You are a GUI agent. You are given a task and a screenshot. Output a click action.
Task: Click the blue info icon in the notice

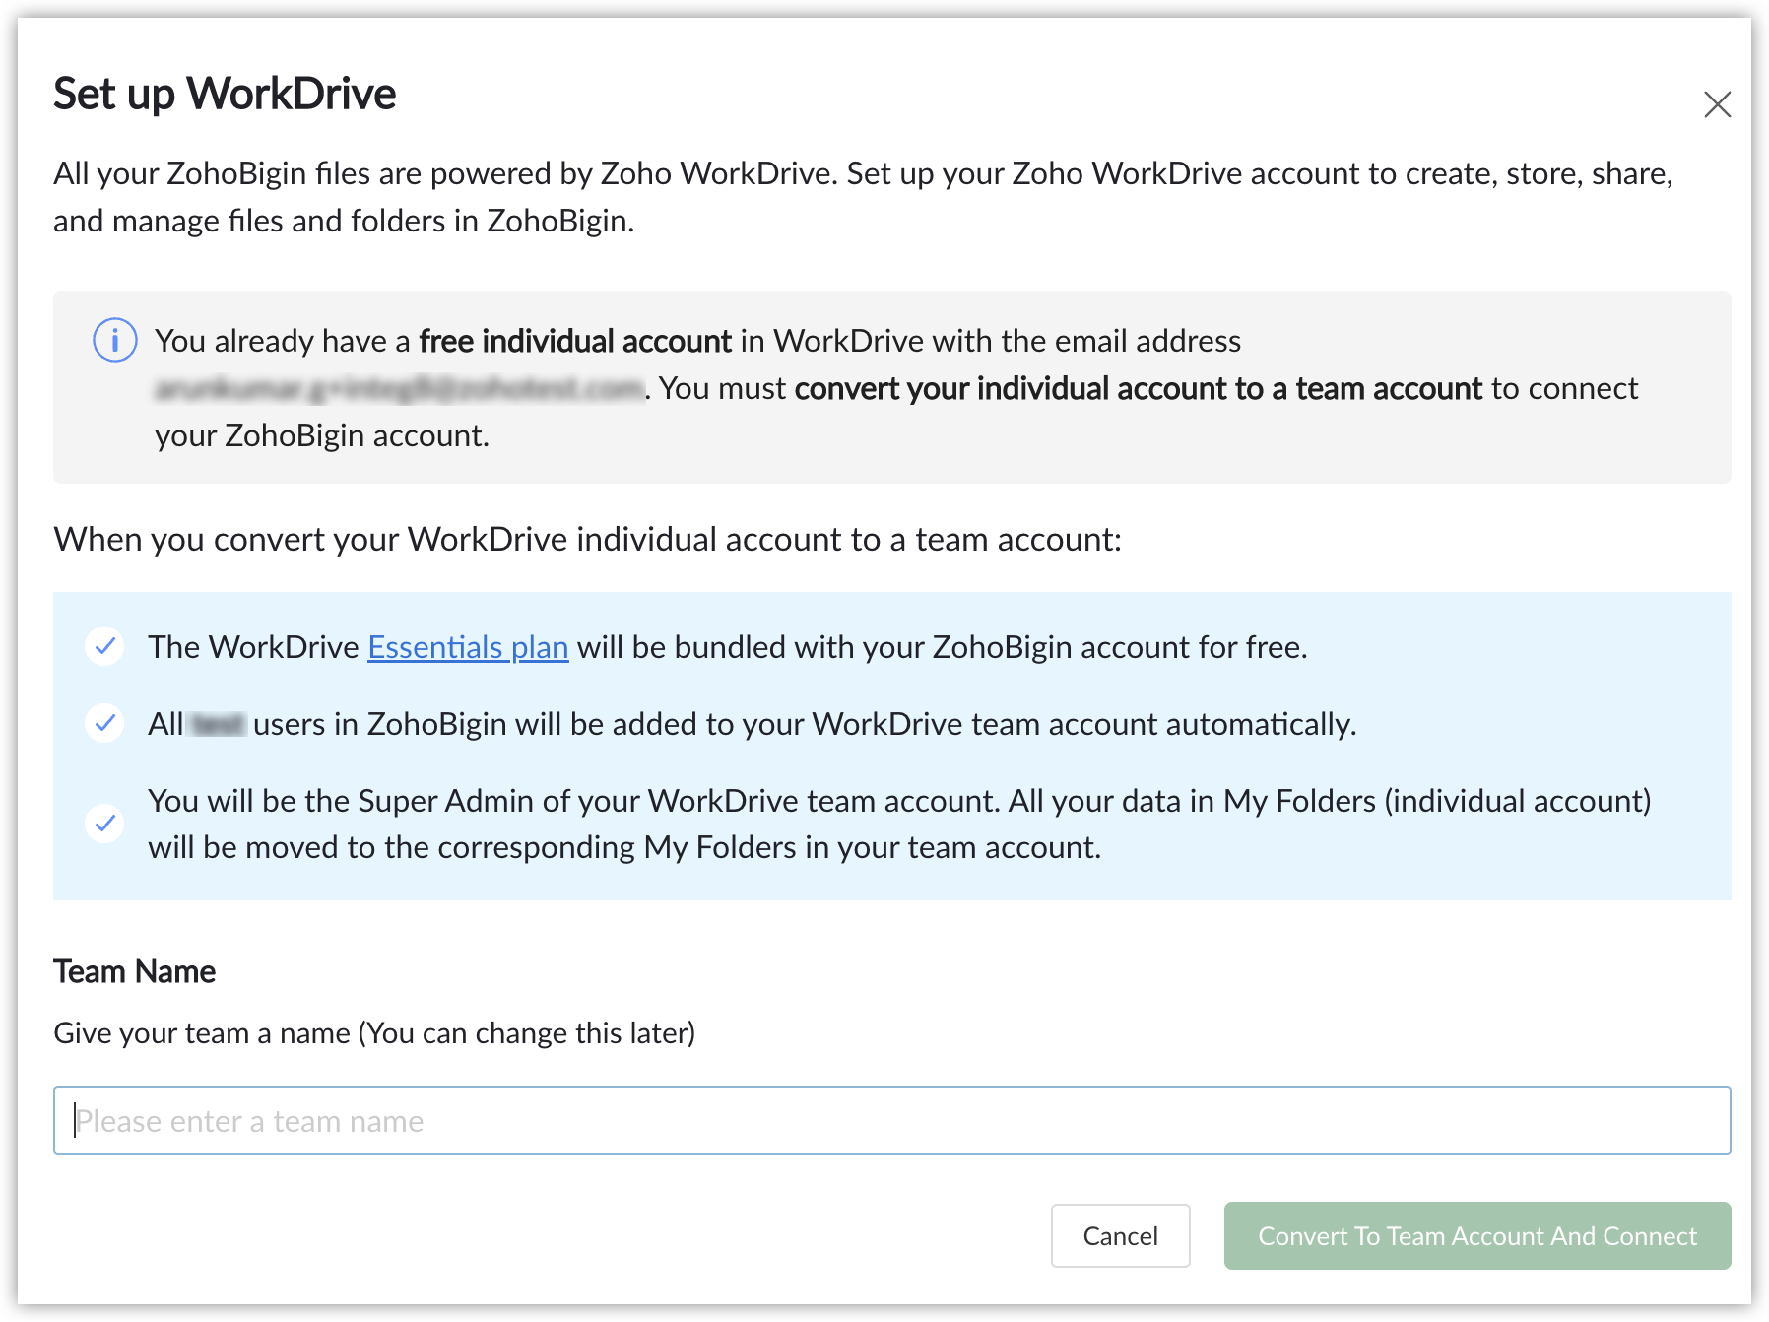coord(115,341)
